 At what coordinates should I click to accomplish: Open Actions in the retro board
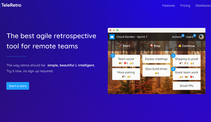pos(177,37)
